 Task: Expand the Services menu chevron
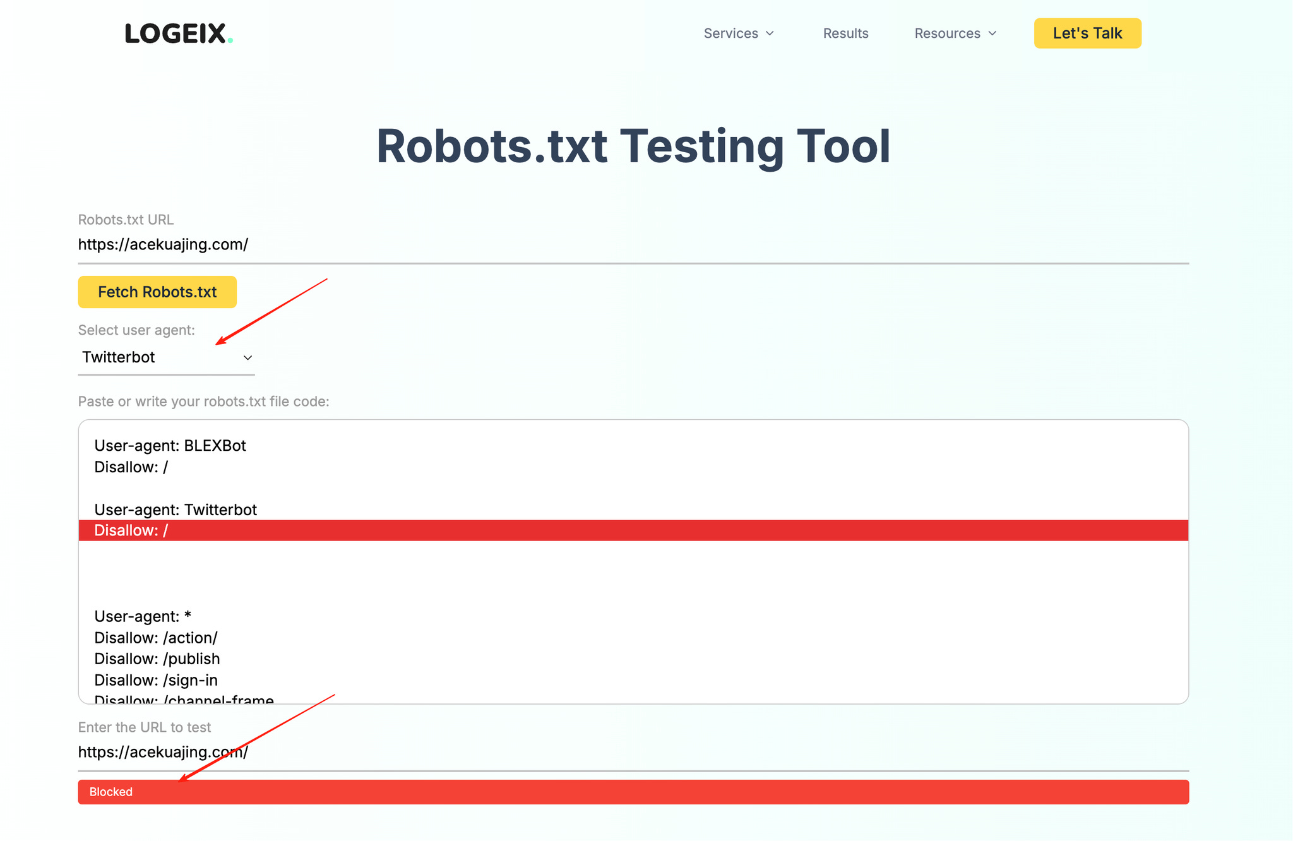pos(770,33)
